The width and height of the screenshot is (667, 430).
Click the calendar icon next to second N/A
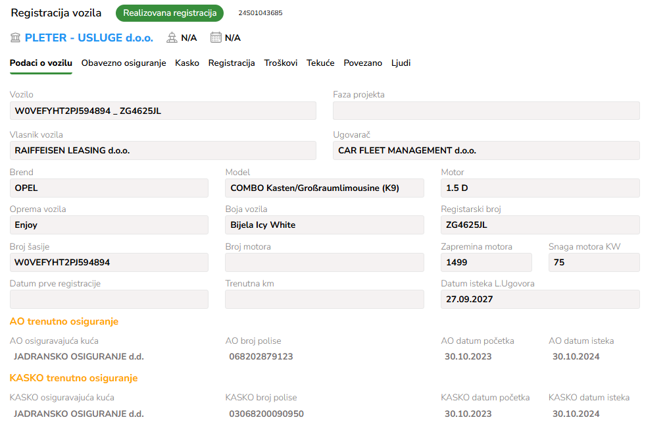216,38
